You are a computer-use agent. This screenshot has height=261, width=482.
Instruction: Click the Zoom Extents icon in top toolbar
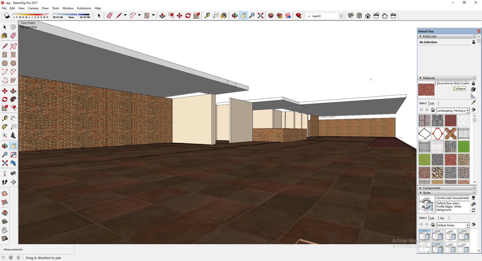261,16
